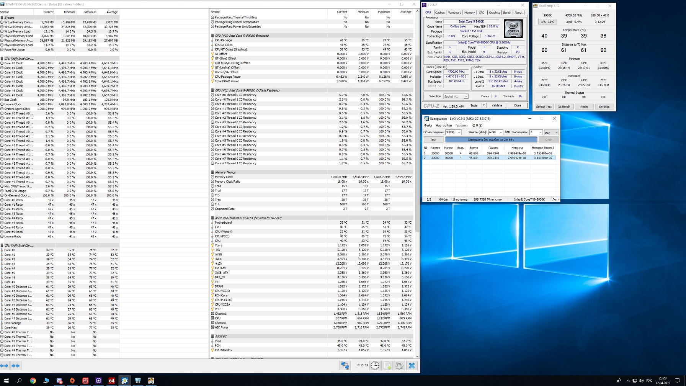This screenshot has width=686, height=386.
Task: Click the LinX completed progress bar
Action: pos(491,140)
